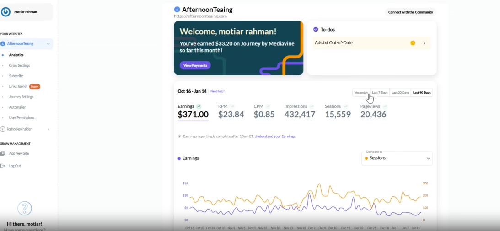Click the GROW MANAGEMENT heading

15,144
